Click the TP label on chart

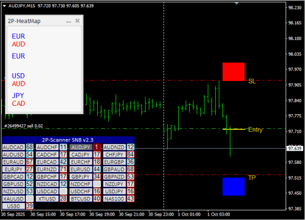[252, 178]
